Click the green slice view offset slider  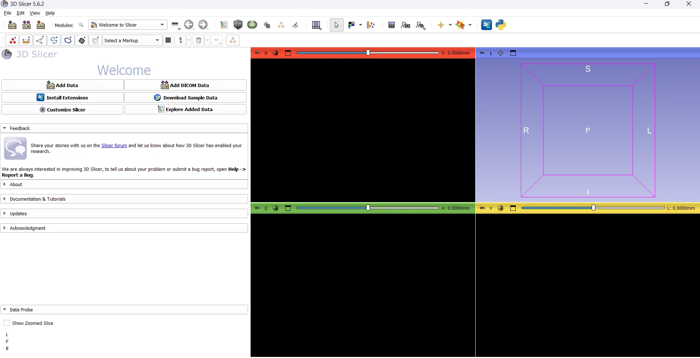point(368,208)
